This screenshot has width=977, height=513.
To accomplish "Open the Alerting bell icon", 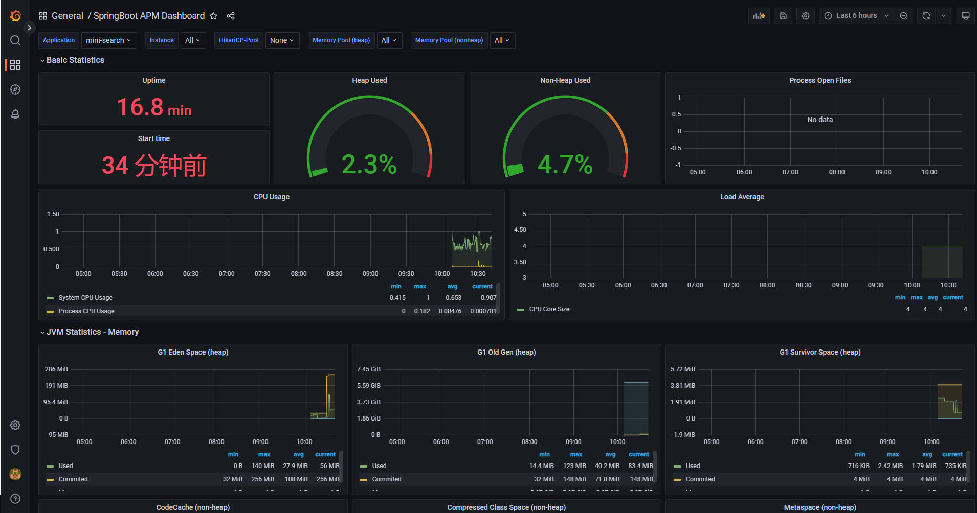I will [x=15, y=114].
